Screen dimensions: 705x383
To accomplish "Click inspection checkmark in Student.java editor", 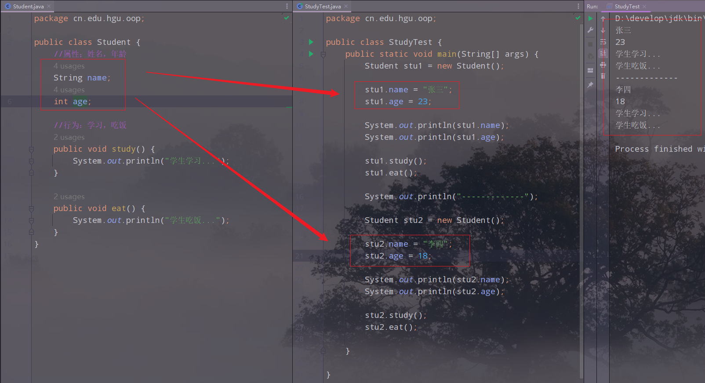I will (x=287, y=18).
